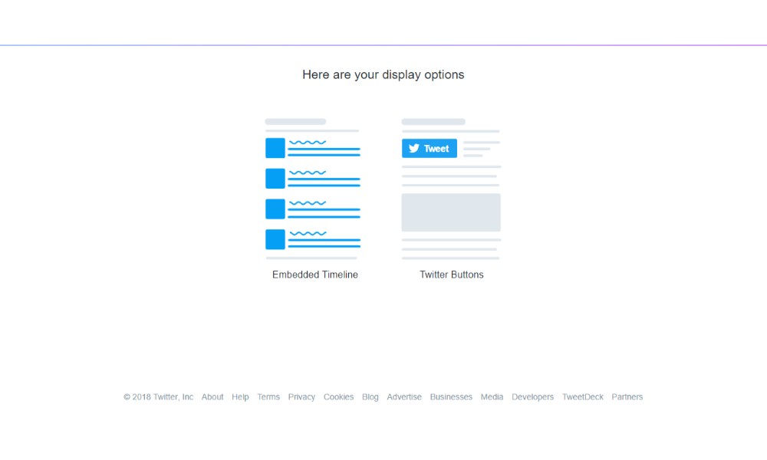
Task: Click the Embedded Timeline label
Action: point(315,274)
